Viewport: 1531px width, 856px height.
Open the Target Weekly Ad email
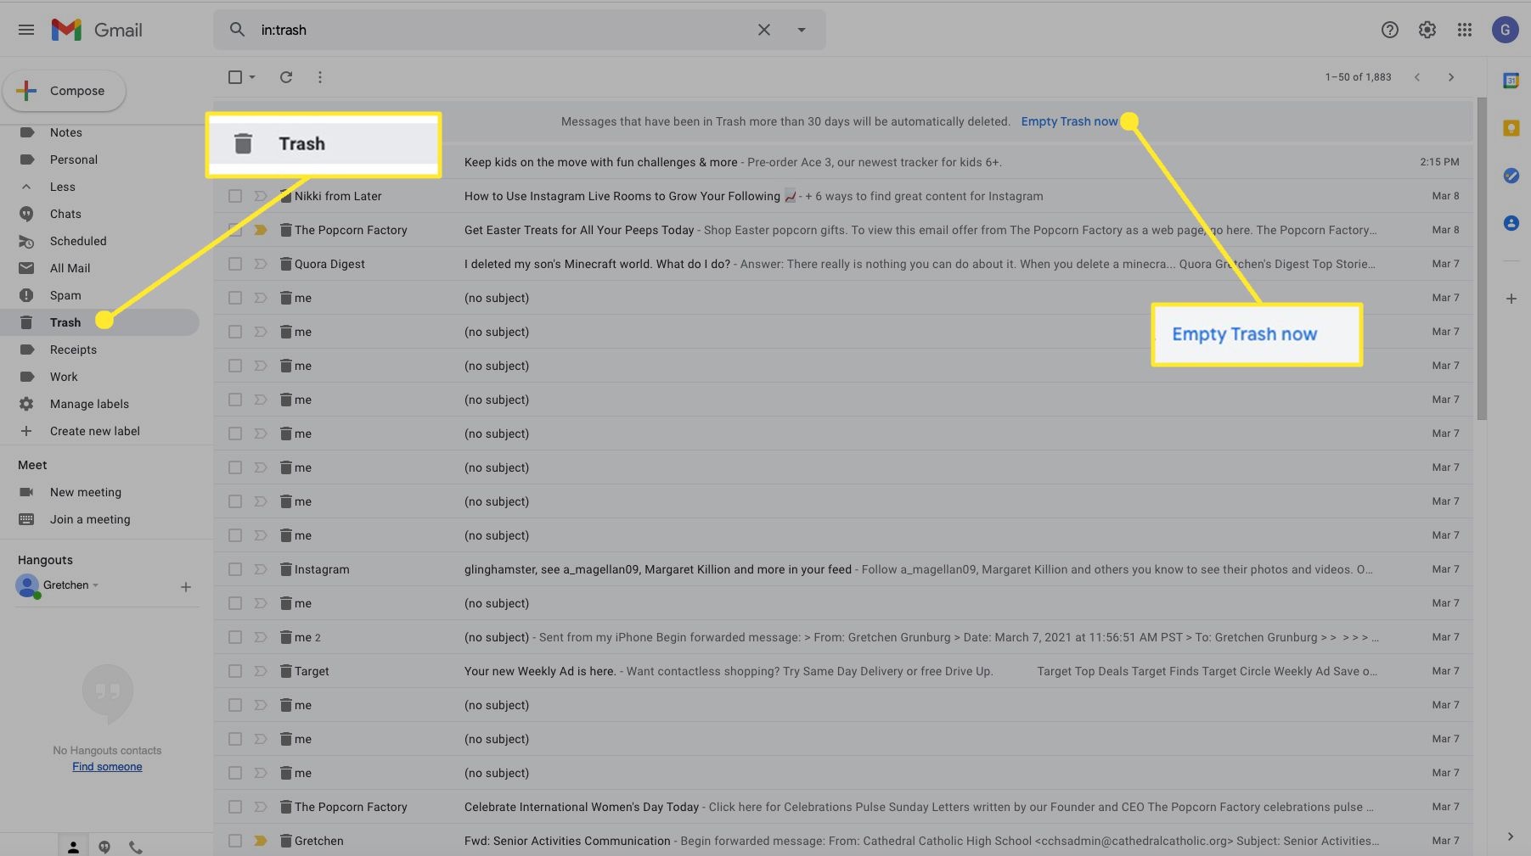[x=843, y=671]
